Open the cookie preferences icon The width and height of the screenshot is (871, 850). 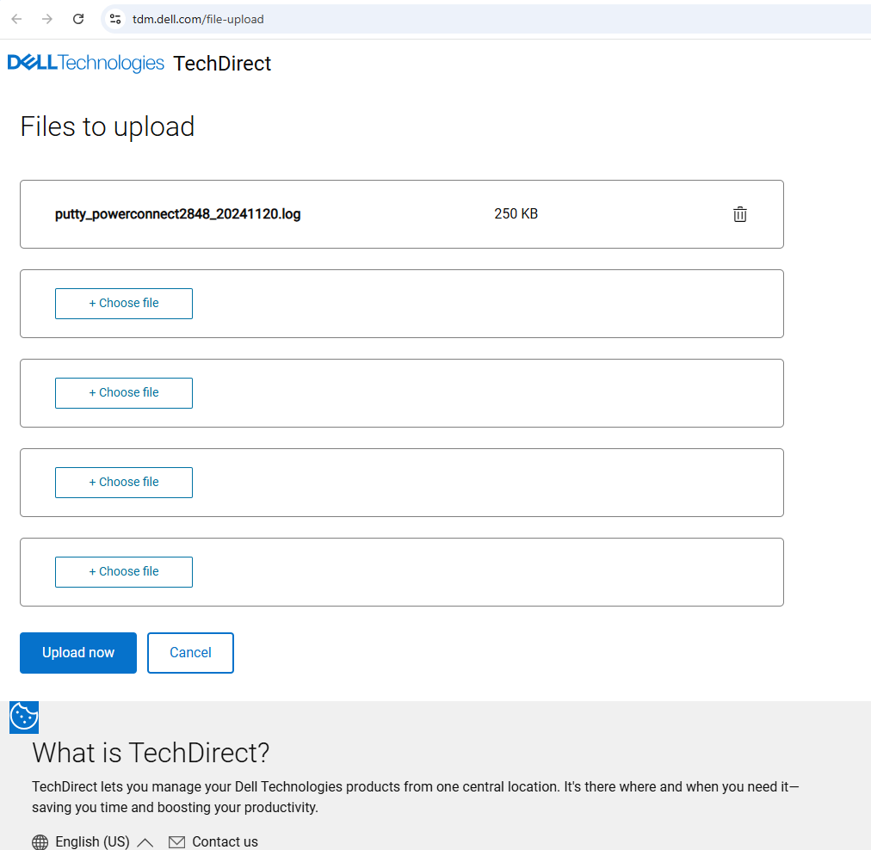pos(24,717)
